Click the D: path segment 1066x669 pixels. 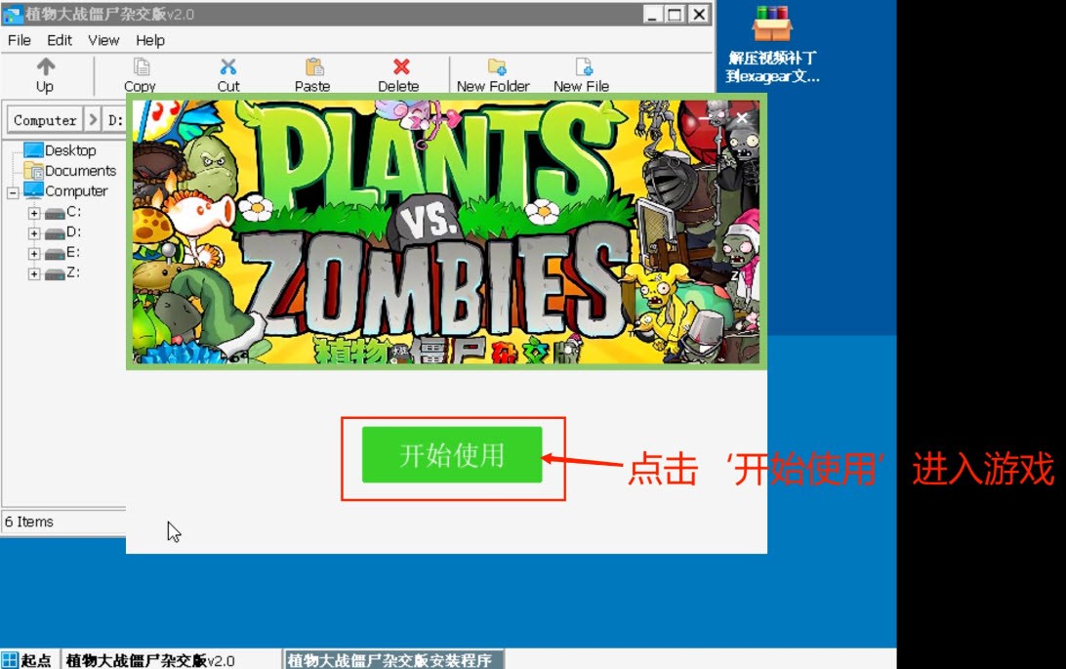[x=115, y=120]
